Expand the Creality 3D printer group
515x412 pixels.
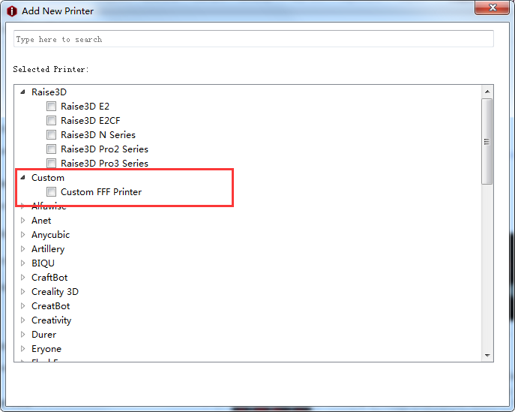[22, 292]
